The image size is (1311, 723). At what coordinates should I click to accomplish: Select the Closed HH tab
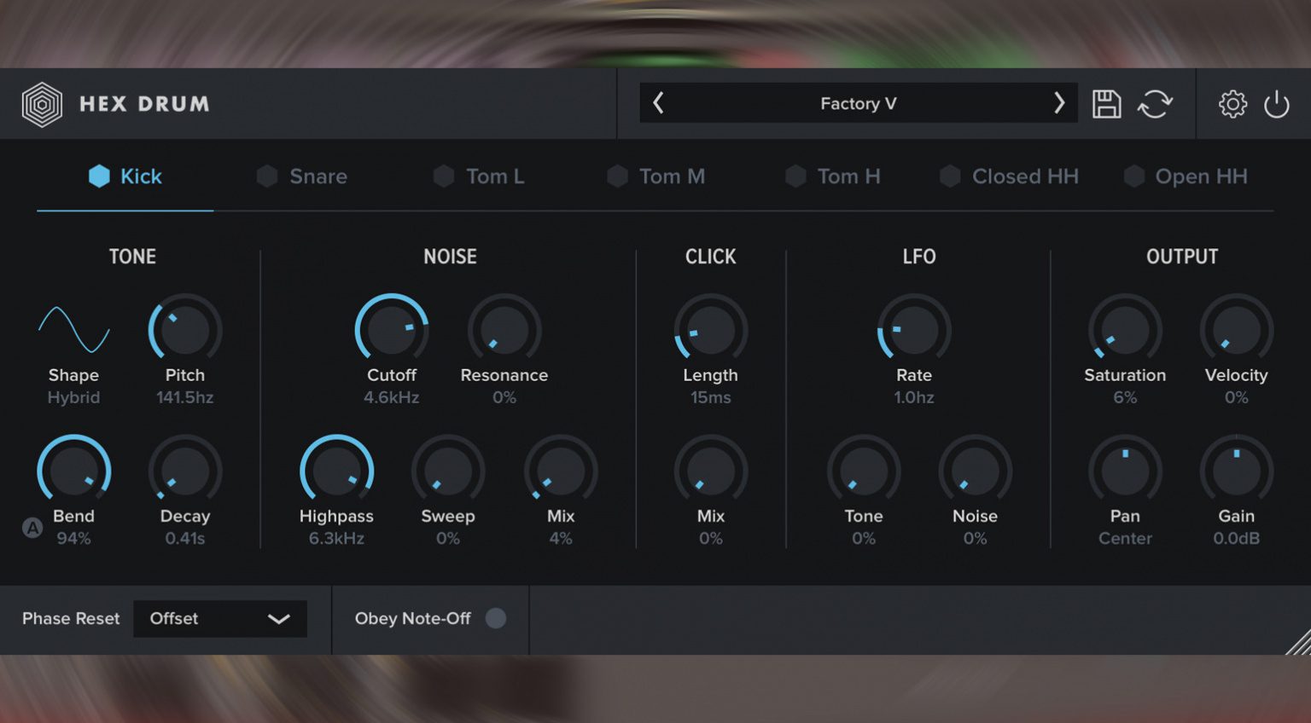1025,176
